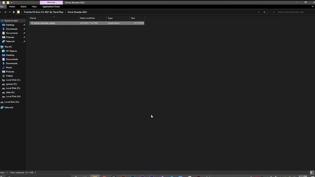Image resolution: width=315 pixels, height=177 pixels.
Task: Open Local Disk (C:) drive
Action: [13, 80]
